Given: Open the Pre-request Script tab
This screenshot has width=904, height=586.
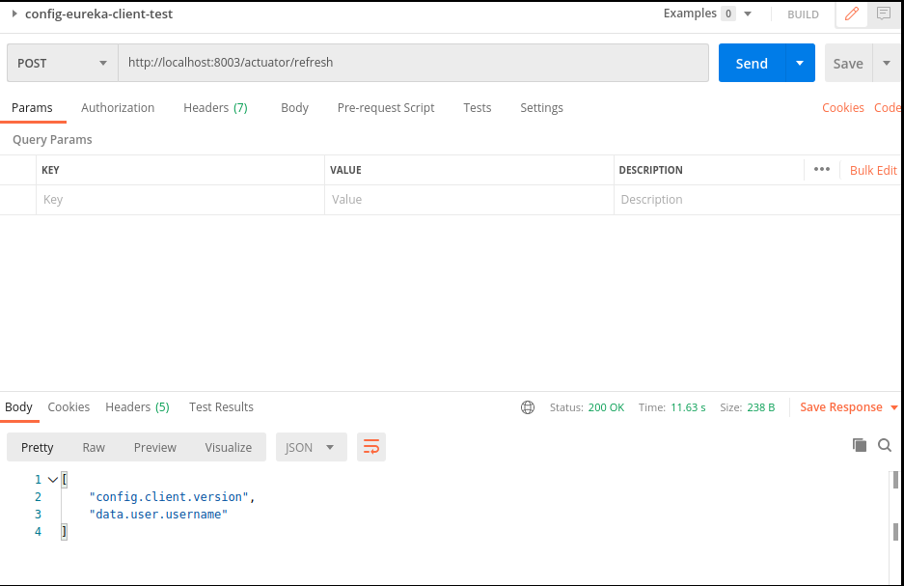Looking at the screenshot, I should pyautogui.click(x=386, y=108).
